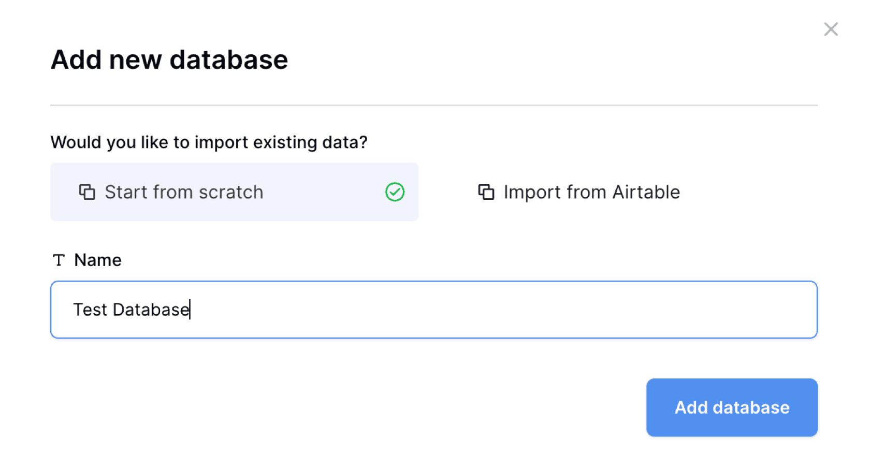This screenshot has height=468, width=870.
Task: Place cursor after 'Database' in name field
Action: pyautogui.click(x=190, y=310)
